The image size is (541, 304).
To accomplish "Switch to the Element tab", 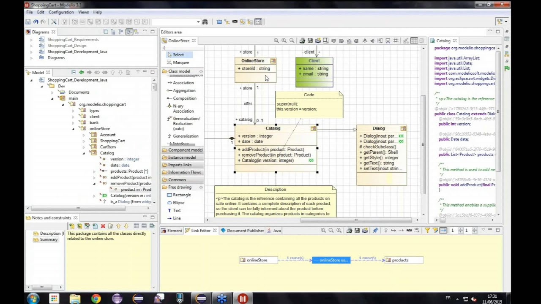I will 171,231.
